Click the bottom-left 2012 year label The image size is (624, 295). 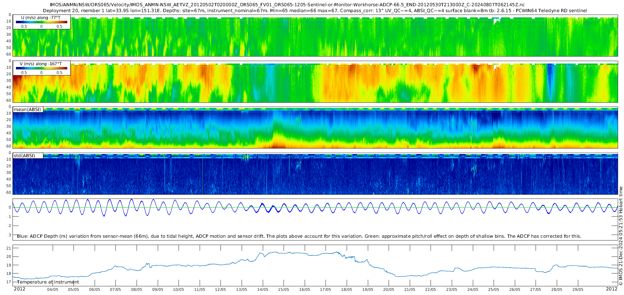tap(19, 289)
